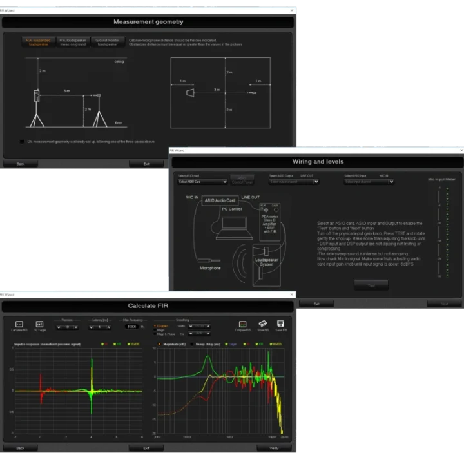The image size is (464, 464).
Task: Decrease the smoothing Width value
Action: (x=191, y=326)
